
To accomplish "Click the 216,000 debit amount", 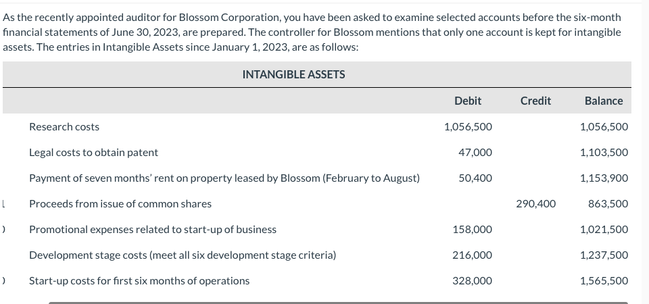I will (x=472, y=255).
